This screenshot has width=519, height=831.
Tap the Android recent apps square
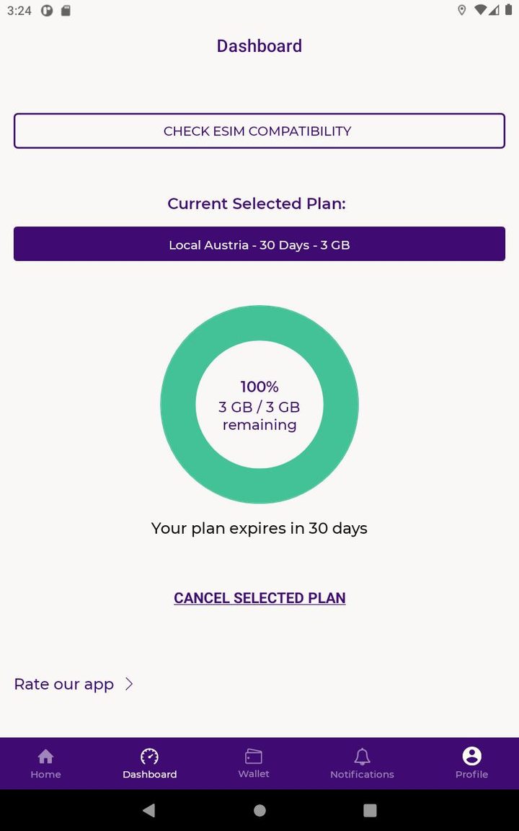tap(370, 811)
